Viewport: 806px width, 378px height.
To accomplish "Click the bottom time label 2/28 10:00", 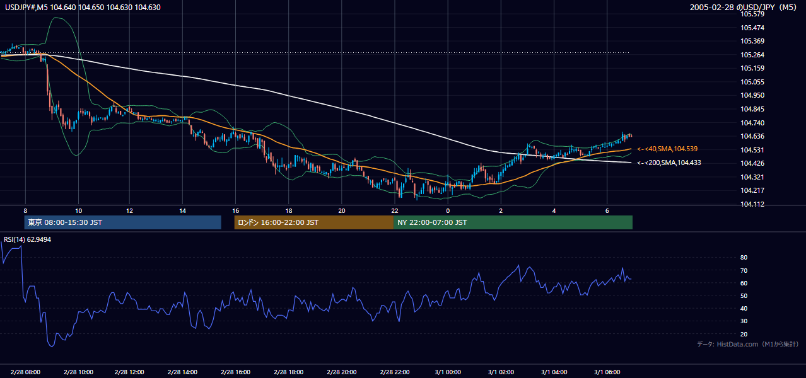I will tap(78, 372).
